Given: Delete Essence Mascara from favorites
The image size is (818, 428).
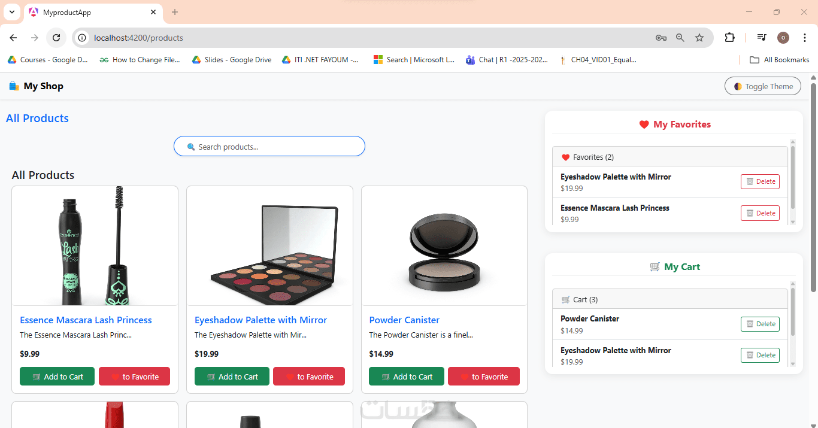Looking at the screenshot, I should pyautogui.click(x=760, y=213).
